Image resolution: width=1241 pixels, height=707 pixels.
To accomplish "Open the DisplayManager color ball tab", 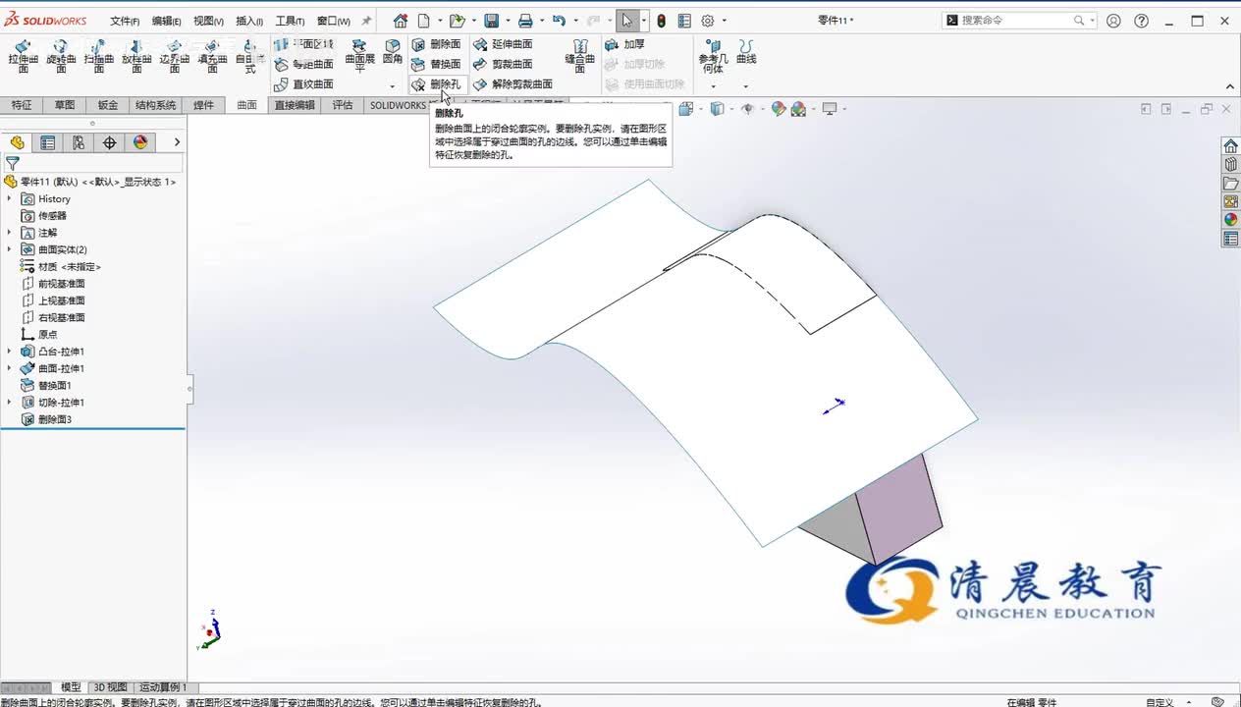I will [x=140, y=142].
